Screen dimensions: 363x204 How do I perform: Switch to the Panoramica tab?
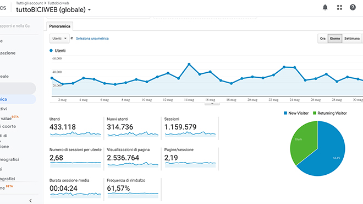pos(60,26)
